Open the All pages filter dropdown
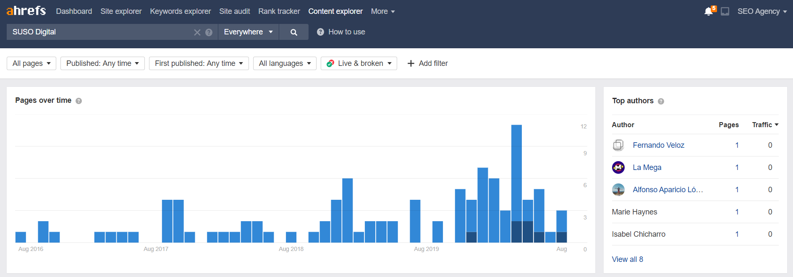 point(31,63)
